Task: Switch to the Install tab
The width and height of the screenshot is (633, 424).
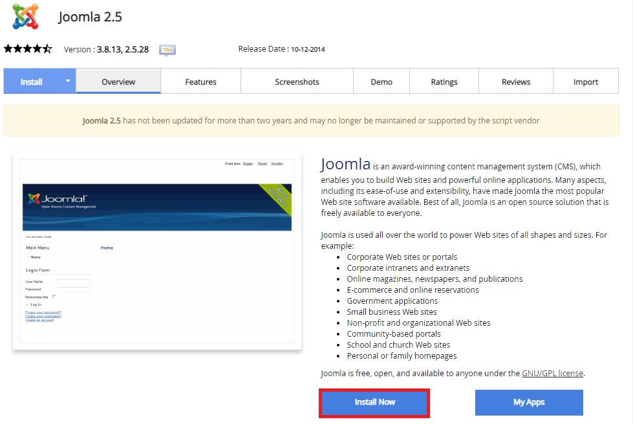Action: click(31, 82)
